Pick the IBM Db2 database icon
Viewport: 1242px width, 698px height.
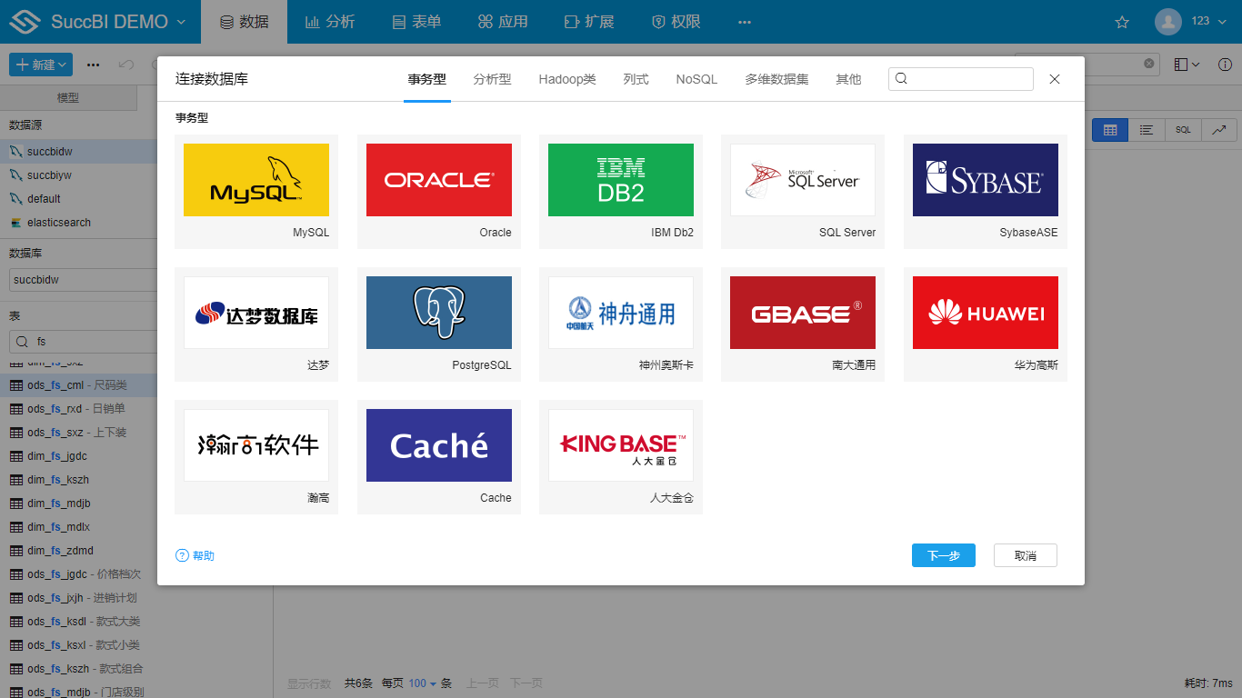click(x=620, y=181)
